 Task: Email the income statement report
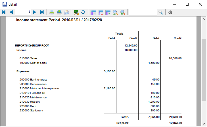pyautogui.click(x=66, y=12)
